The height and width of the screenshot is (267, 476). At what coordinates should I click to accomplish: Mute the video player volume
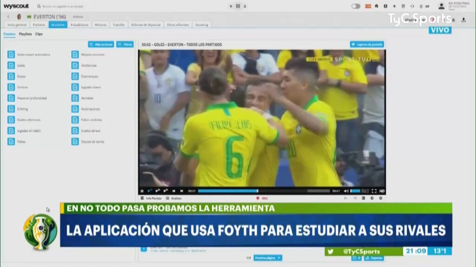point(346,190)
